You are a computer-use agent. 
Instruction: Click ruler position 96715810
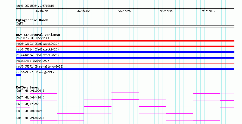coord(209,11)
